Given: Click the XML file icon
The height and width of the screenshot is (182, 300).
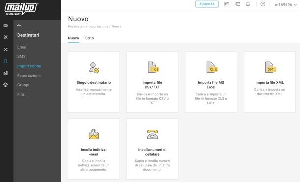Looking at the screenshot, I should (270, 67).
